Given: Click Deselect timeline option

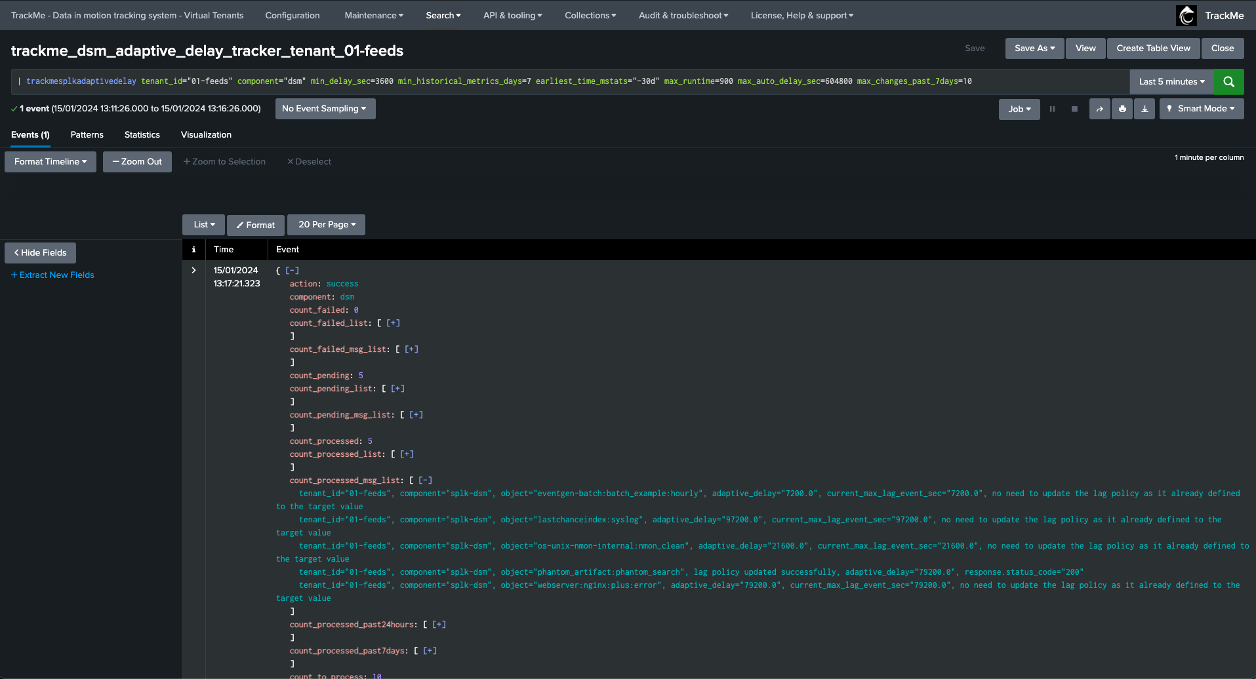Looking at the screenshot, I should pyautogui.click(x=309, y=162).
